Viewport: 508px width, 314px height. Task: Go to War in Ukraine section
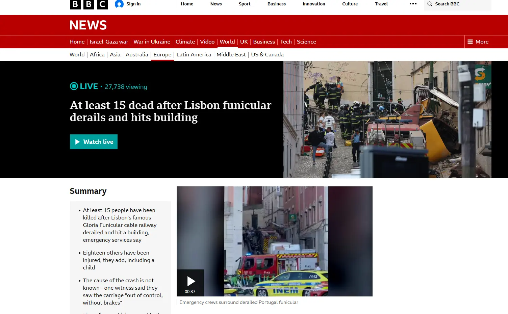pos(152,42)
